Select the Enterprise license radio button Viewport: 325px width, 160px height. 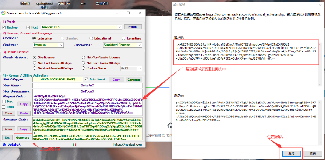[x=34, y=38]
